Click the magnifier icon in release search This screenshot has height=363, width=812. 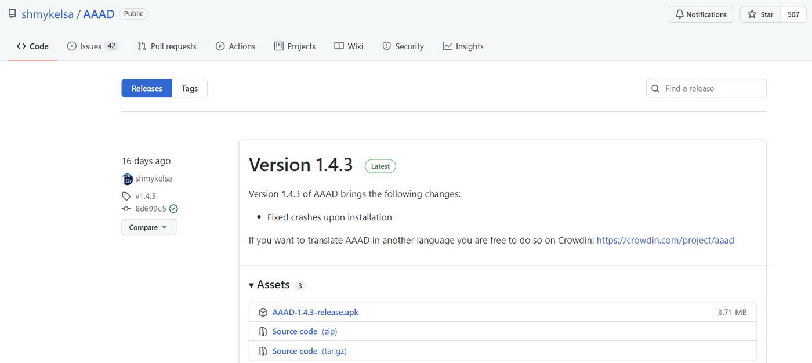pos(655,89)
